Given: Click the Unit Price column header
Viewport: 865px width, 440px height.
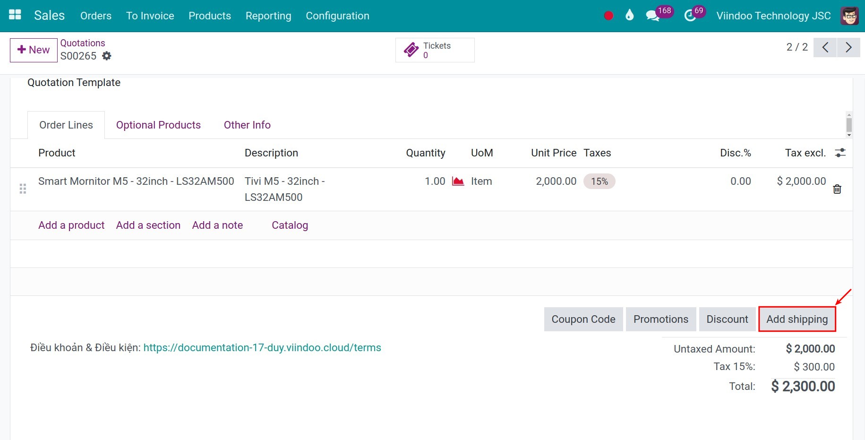Looking at the screenshot, I should pyautogui.click(x=554, y=153).
